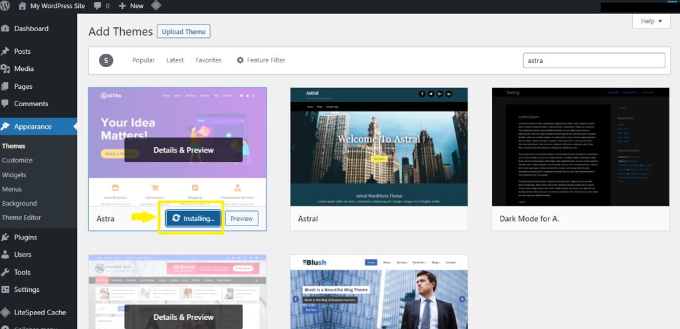This screenshot has width=680, height=329.
Task: Switch to the Favorites tab
Action: click(x=209, y=60)
